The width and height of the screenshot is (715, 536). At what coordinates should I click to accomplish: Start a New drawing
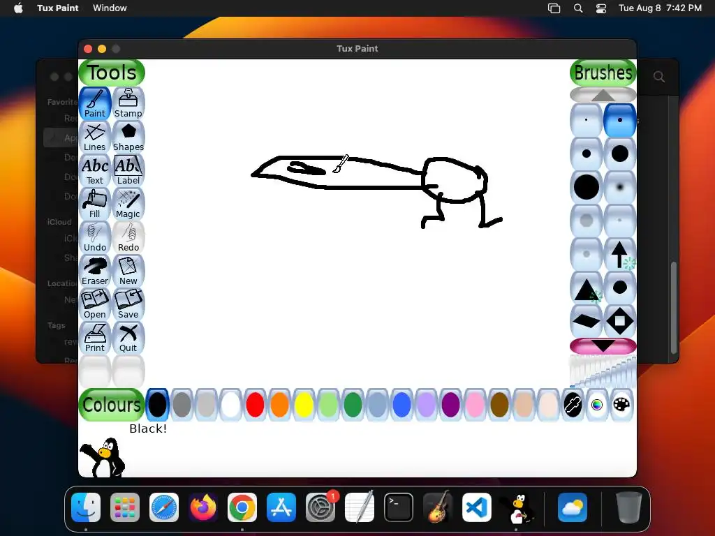(x=128, y=271)
